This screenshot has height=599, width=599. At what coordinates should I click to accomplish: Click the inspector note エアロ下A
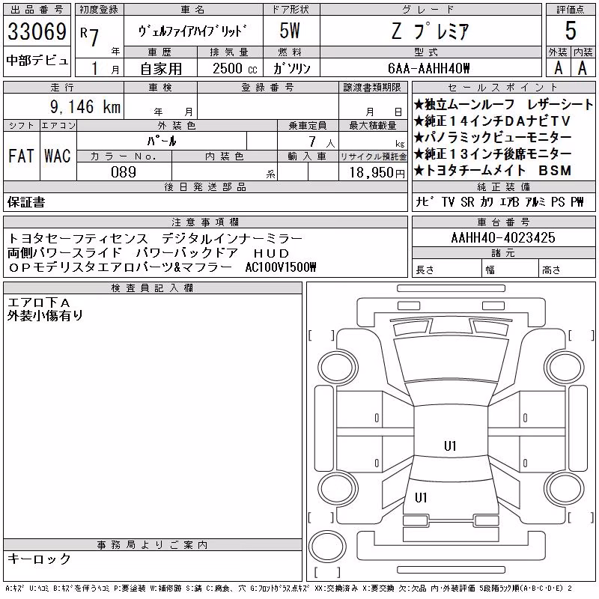click(x=39, y=303)
